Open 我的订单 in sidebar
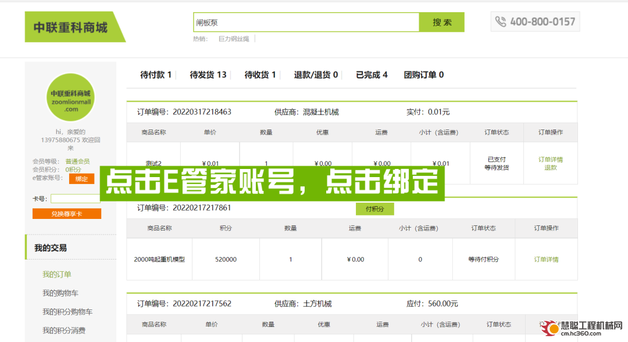Image resolution: width=628 pixels, height=342 pixels. coord(57,275)
